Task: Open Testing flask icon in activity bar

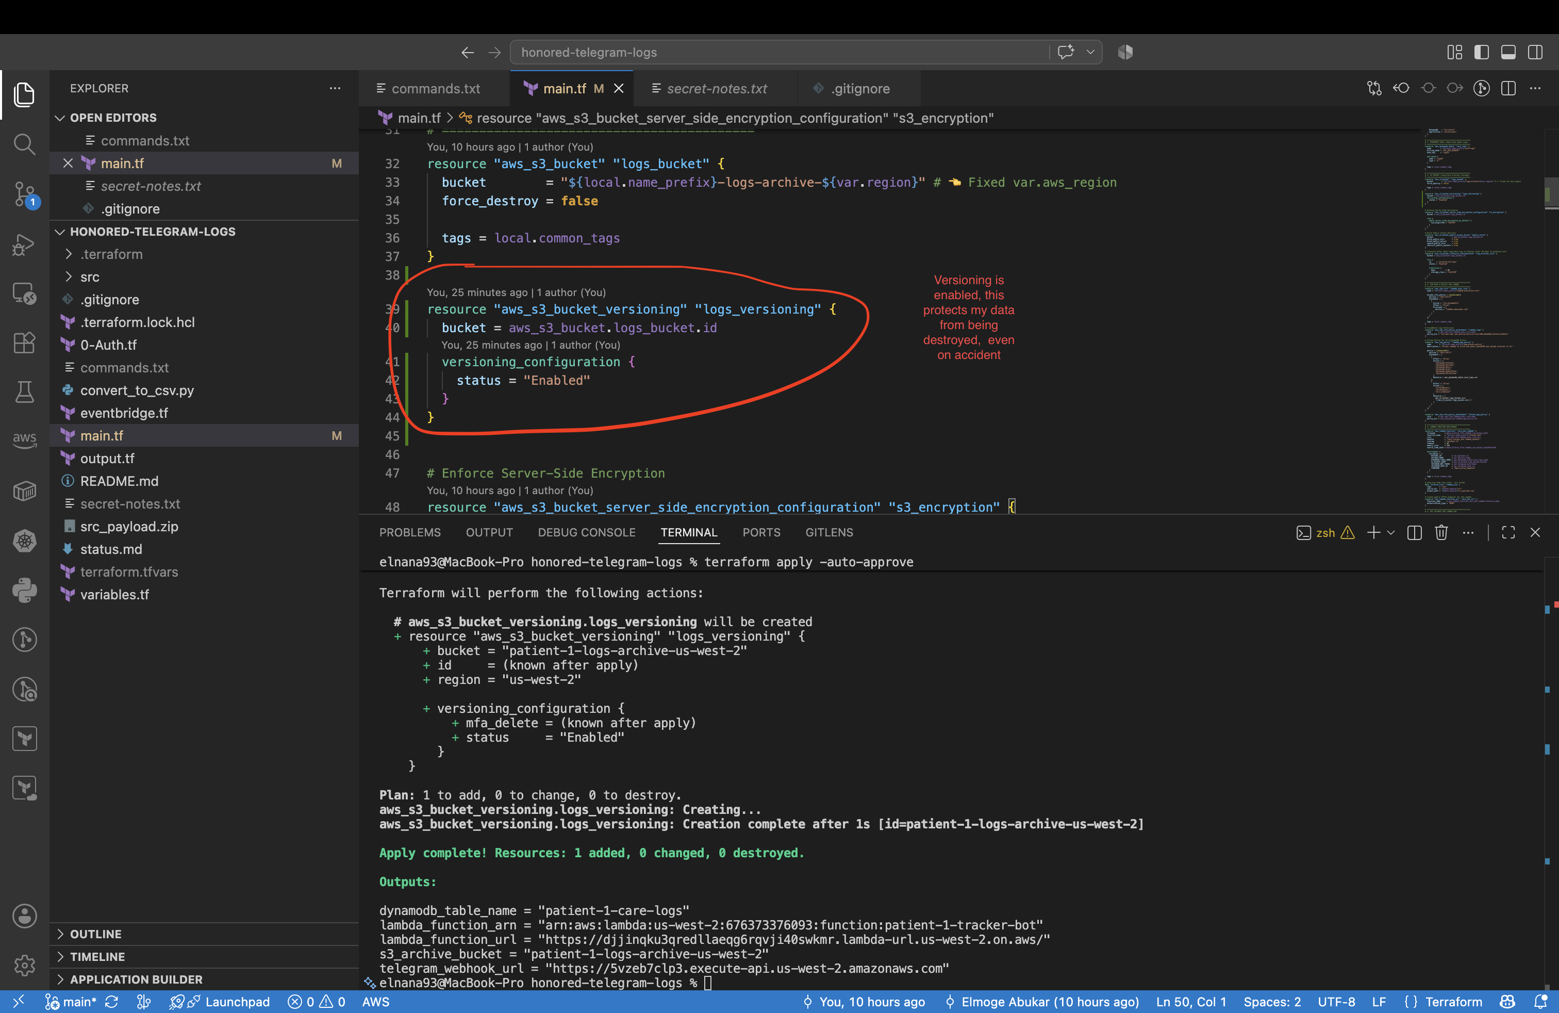Action: coord(24,392)
